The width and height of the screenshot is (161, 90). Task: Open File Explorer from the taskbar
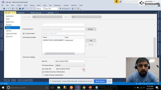click(x=59, y=87)
